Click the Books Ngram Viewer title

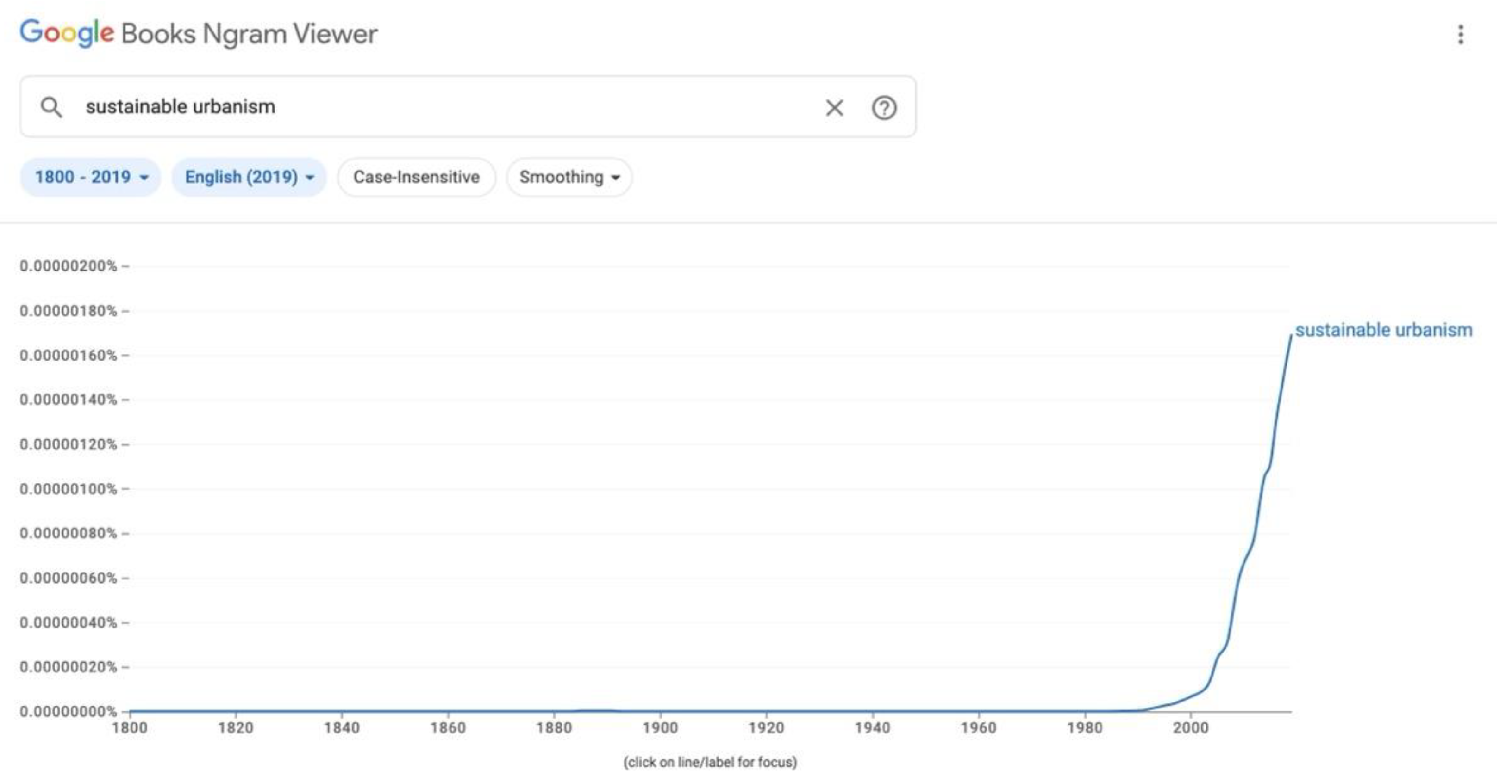[x=250, y=34]
